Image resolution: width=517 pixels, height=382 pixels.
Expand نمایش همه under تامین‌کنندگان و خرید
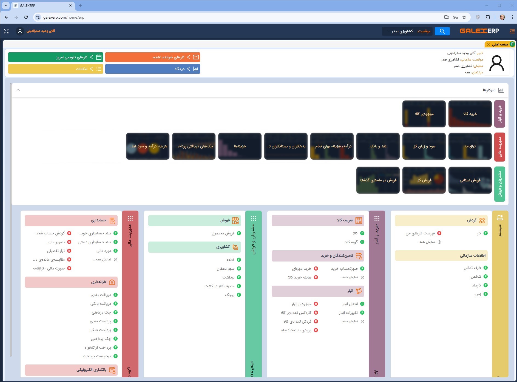pos(351,277)
